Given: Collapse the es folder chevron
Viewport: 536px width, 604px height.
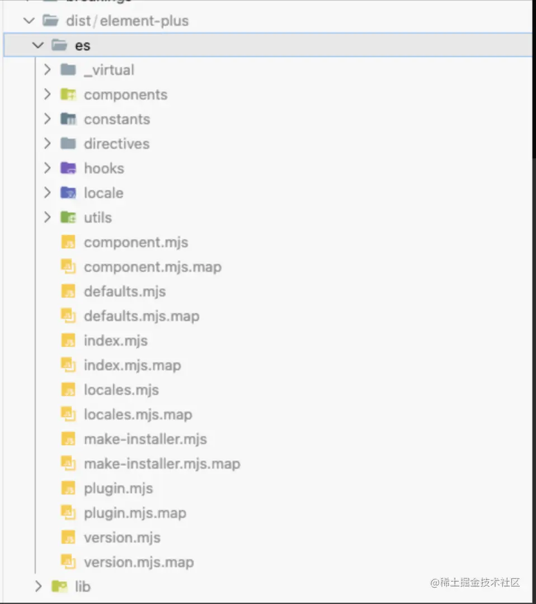Looking at the screenshot, I should tap(38, 45).
